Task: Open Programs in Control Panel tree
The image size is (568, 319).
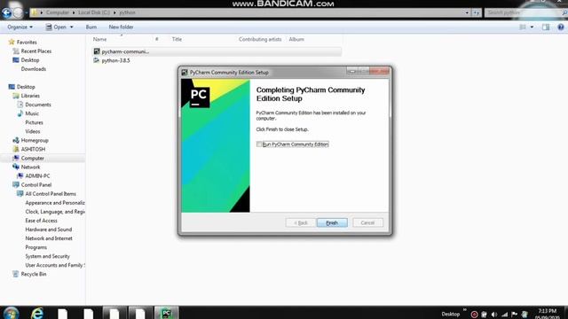Action: coord(35,247)
